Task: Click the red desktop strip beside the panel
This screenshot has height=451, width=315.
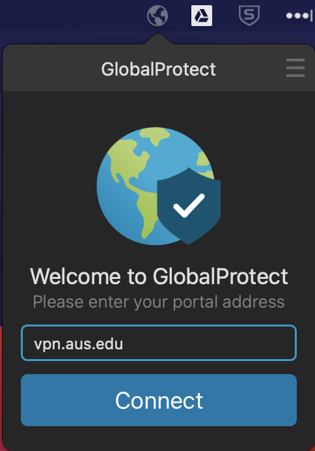Action: tap(1, 388)
